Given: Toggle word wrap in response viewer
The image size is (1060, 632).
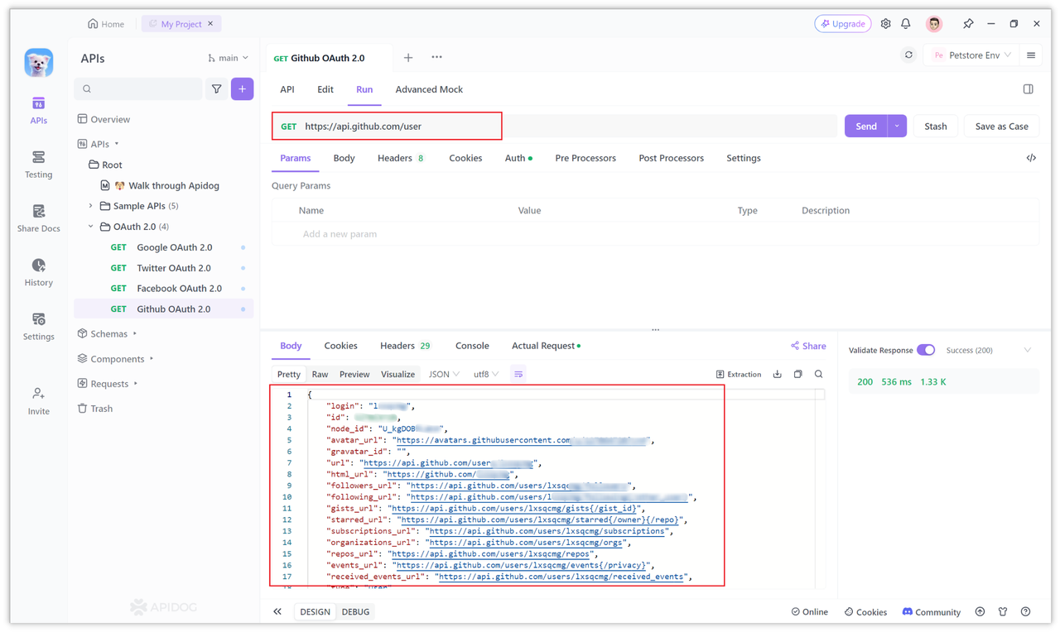Looking at the screenshot, I should (518, 374).
